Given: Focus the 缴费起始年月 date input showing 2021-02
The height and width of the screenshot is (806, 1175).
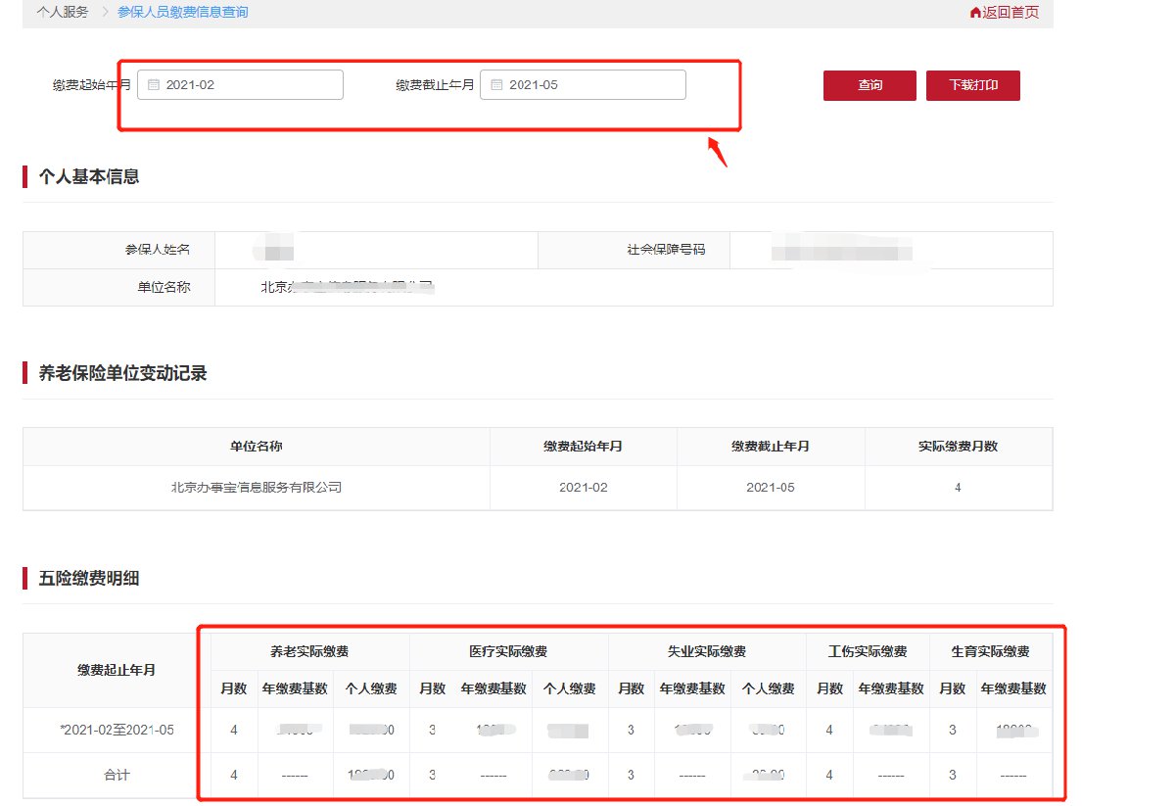Looking at the screenshot, I should click(250, 85).
